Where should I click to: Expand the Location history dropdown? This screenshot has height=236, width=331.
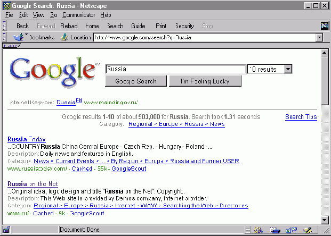coord(319,38)
